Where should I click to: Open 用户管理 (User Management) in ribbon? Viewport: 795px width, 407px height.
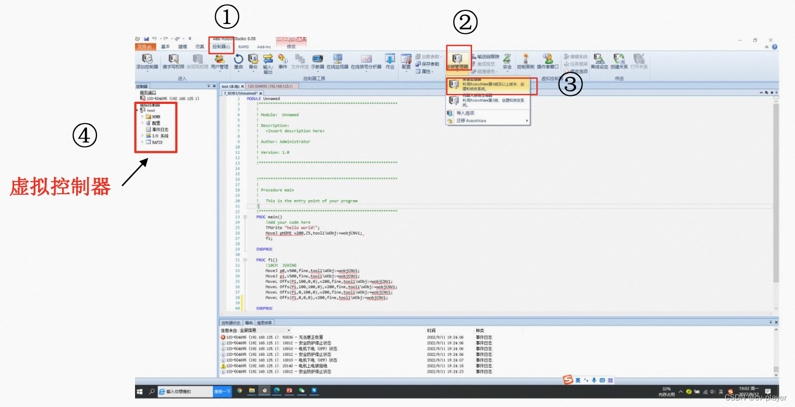[x=219, y=61]
